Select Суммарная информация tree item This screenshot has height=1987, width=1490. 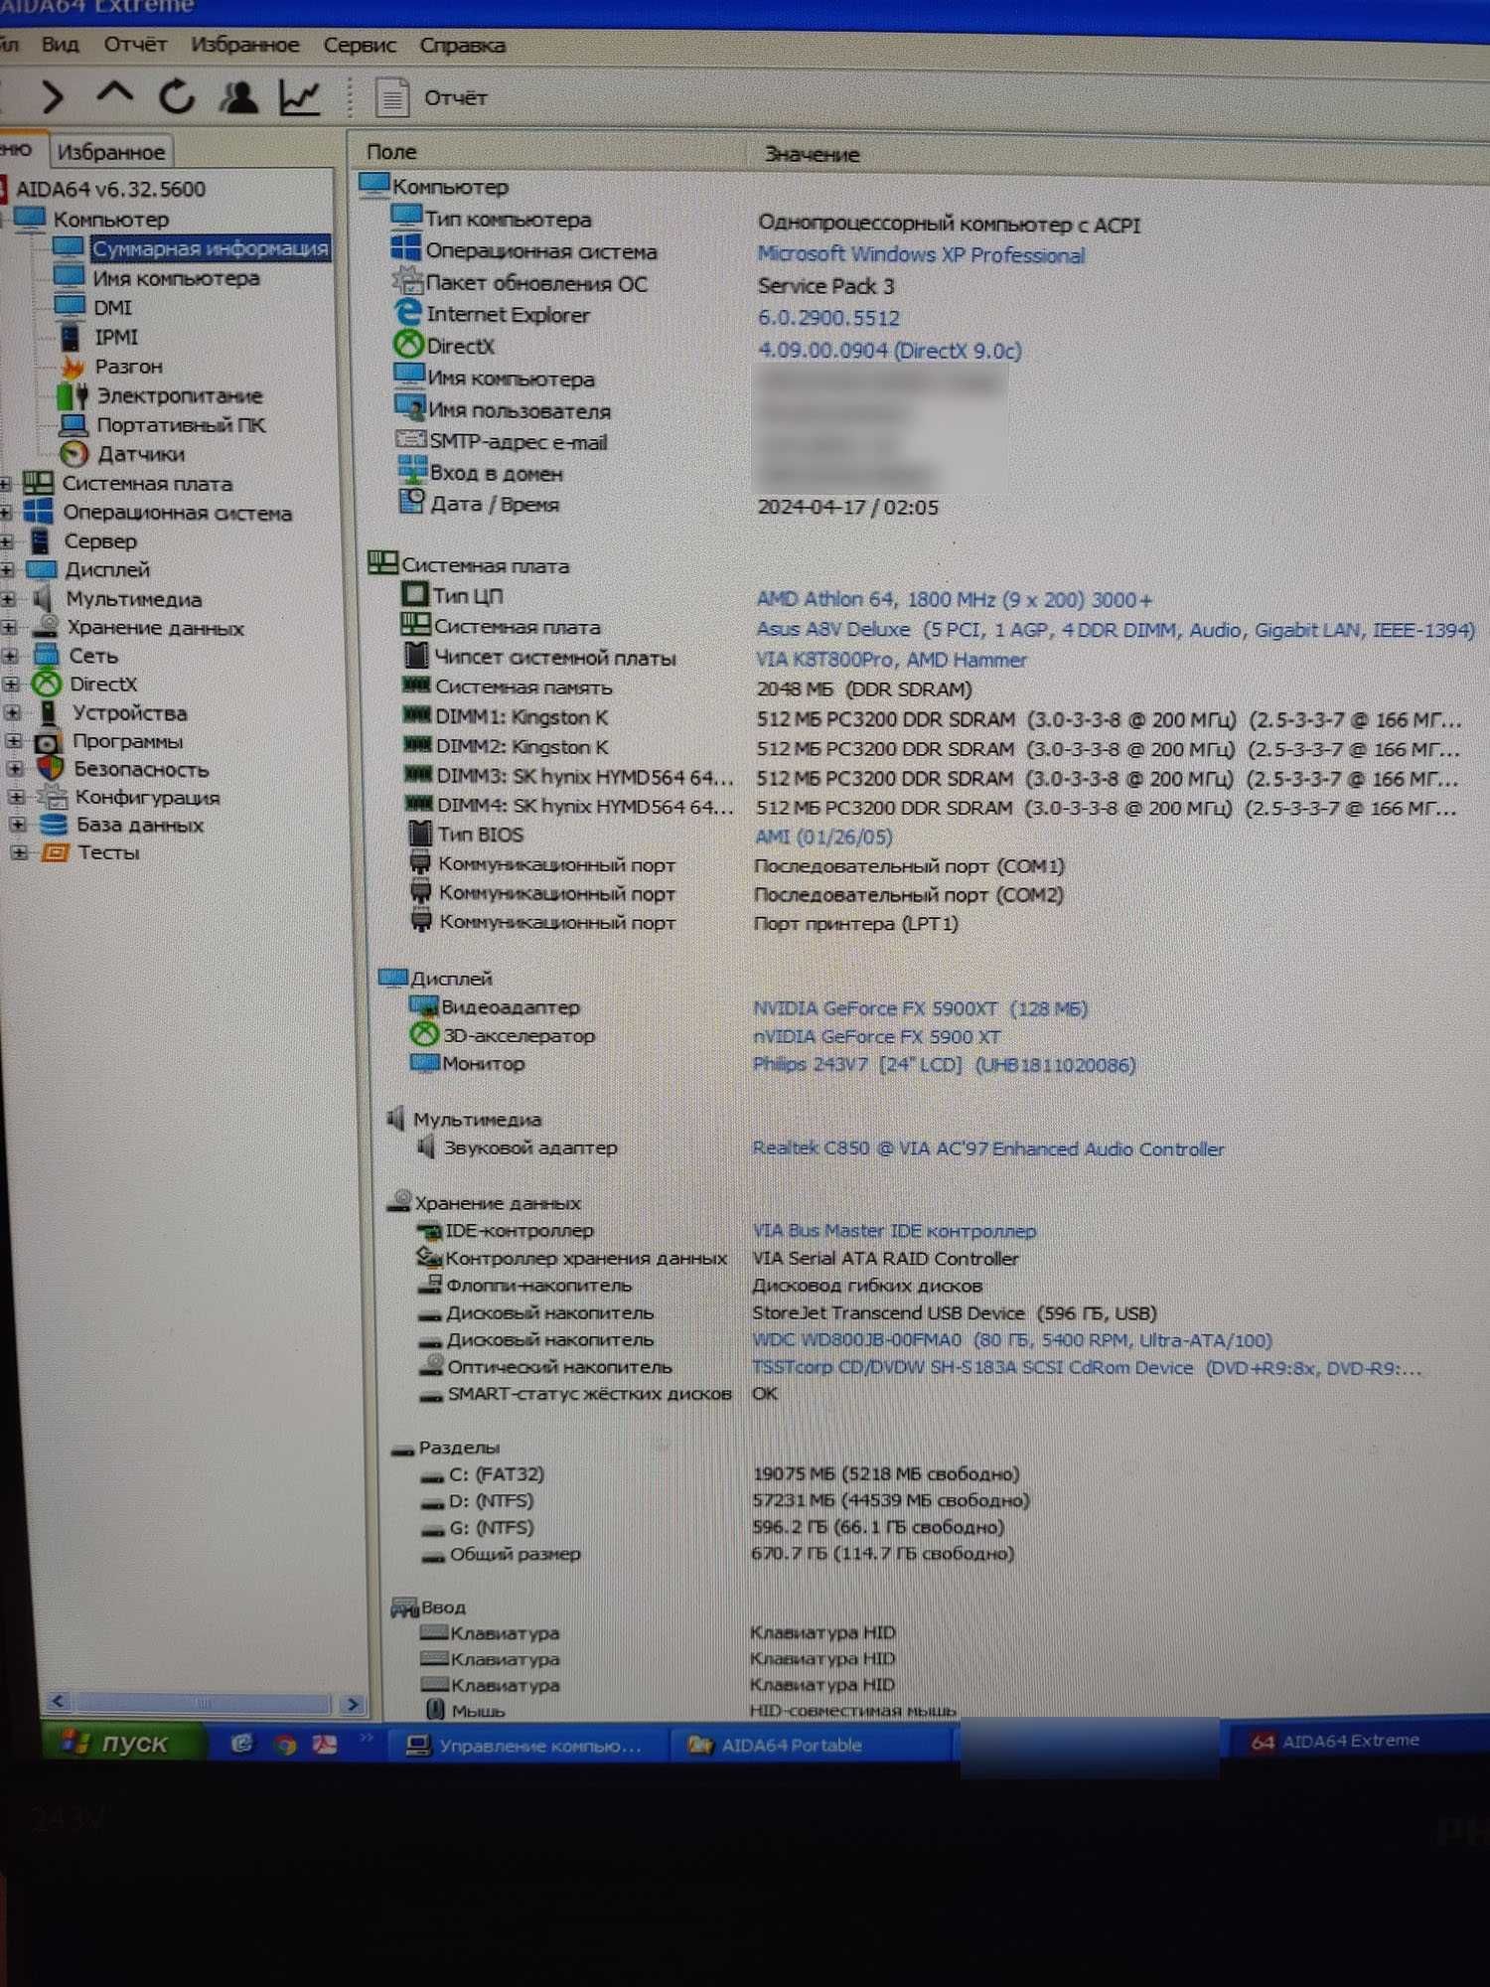[x=210, y=248]
